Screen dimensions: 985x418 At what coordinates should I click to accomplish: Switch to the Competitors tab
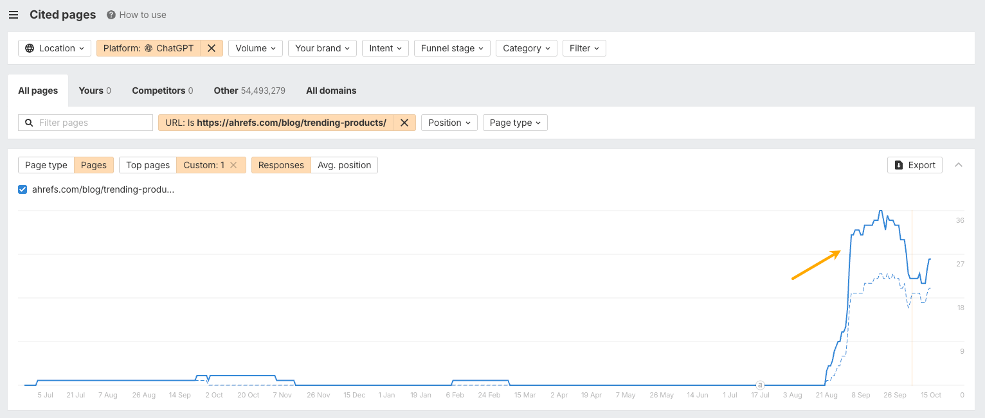[x=162, y=91]
